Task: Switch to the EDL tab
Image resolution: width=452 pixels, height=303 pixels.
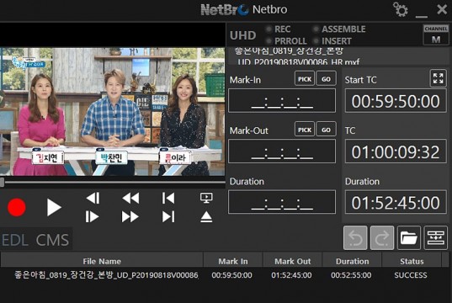Action: pyautogui.click(x=15, y=240)
